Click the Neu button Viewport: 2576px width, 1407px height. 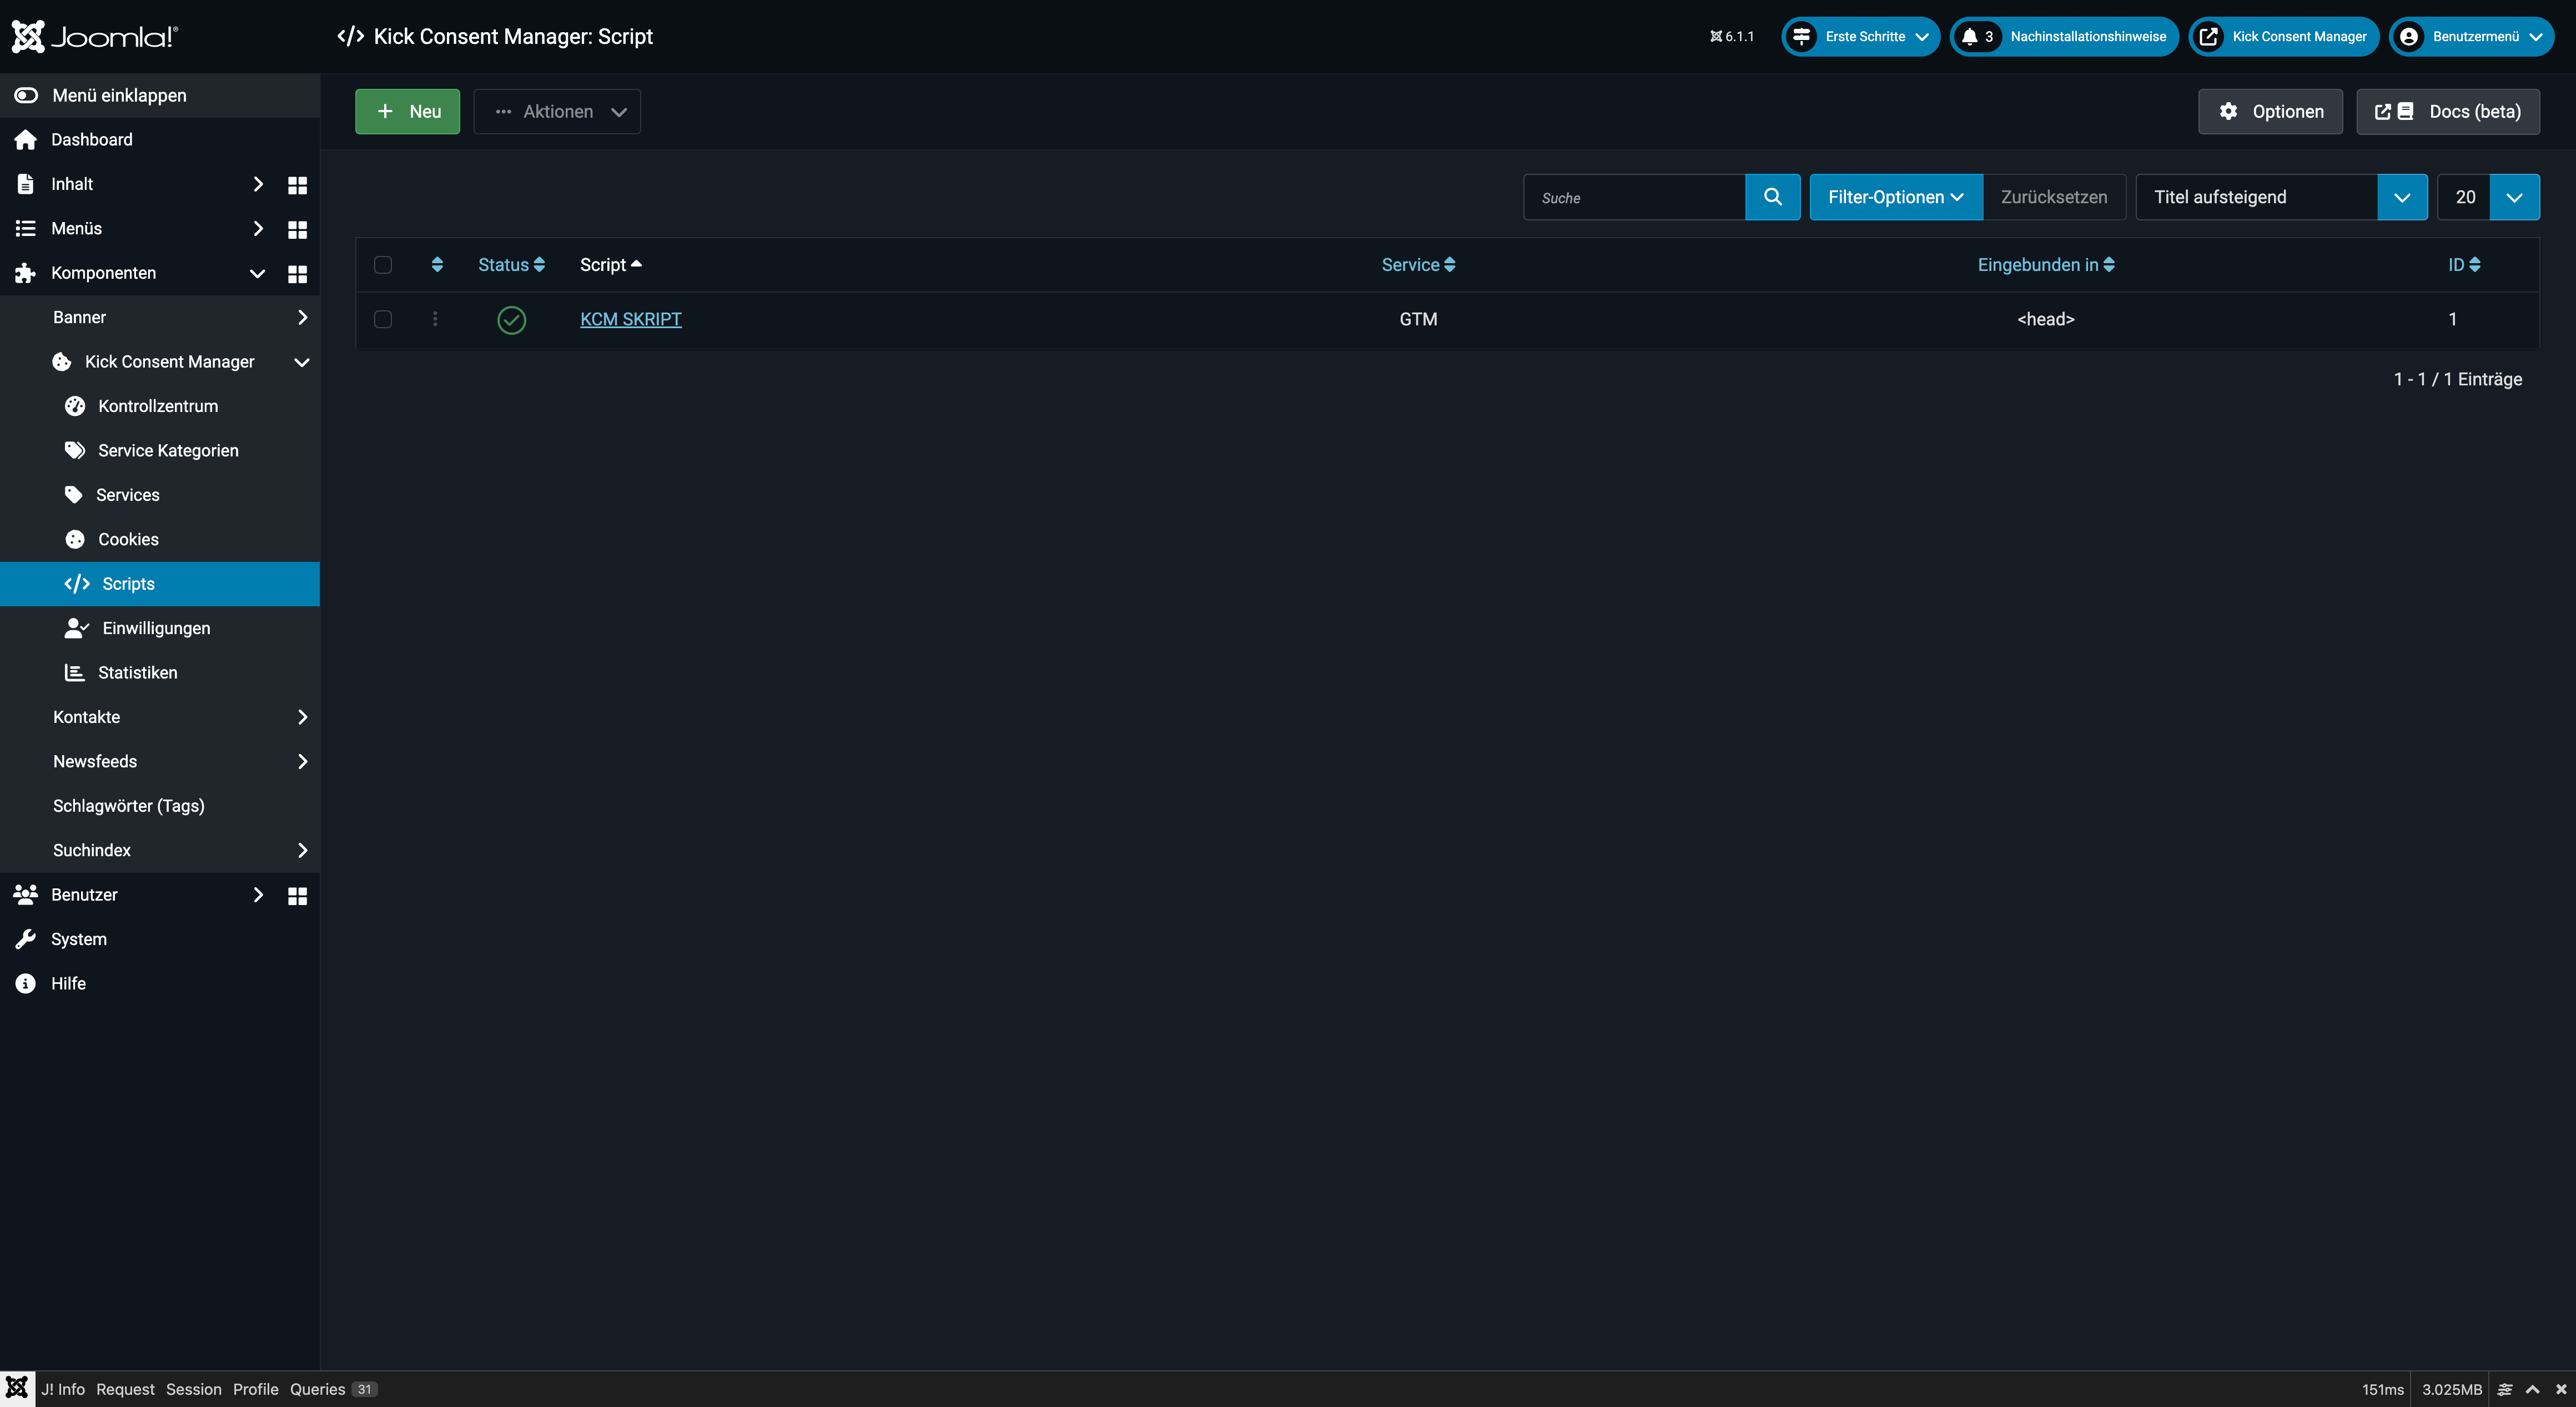click(x=407, y=111)
